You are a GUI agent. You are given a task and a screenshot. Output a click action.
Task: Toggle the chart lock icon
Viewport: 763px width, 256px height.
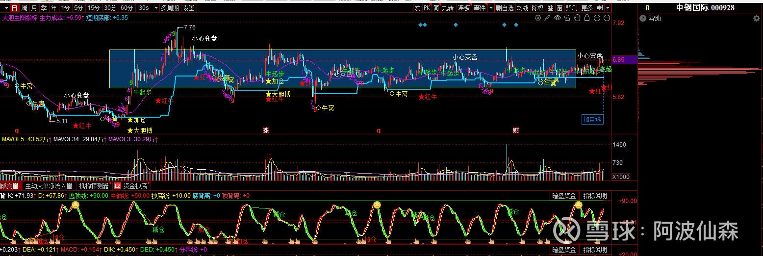tap(587, 18)
